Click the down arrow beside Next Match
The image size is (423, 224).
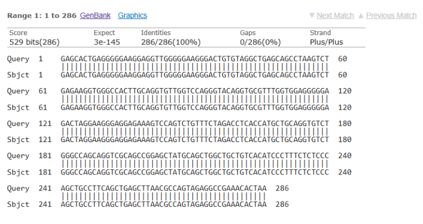[x=312, y=16]
